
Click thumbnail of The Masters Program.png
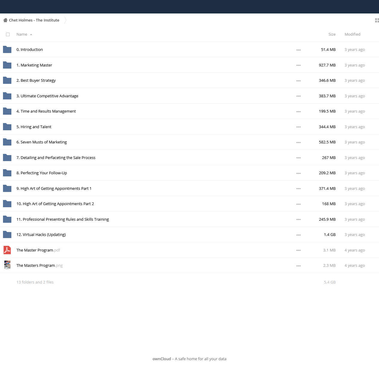coord(7,265)
